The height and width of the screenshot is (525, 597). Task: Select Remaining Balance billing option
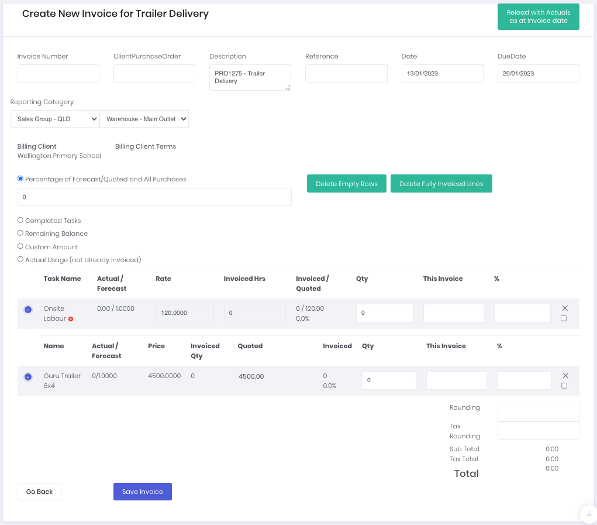pyautogui.click(x=20, y=234)
